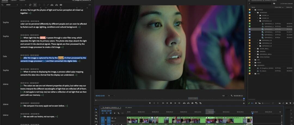
Task: Select the Transcript tab
Action: pos(5,1)
